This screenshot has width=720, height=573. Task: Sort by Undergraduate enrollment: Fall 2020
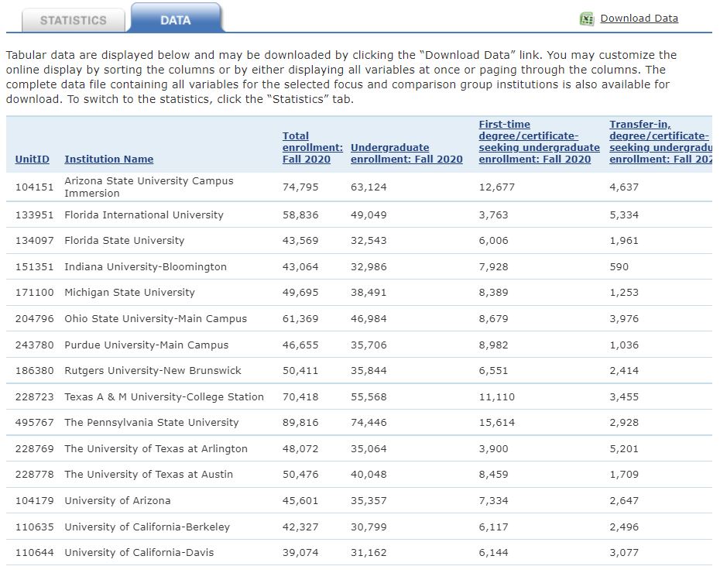click(x=406, y=153)
